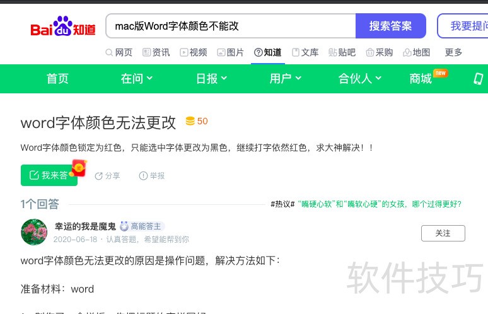Open the 地图 search tab
Image resolution: width=488 pixels, height=314 pixels.
point(417,52)
